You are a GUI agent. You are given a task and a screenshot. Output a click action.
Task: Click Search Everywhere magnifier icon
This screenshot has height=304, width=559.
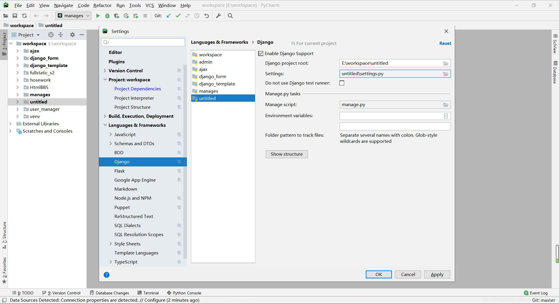coord(230,16)
